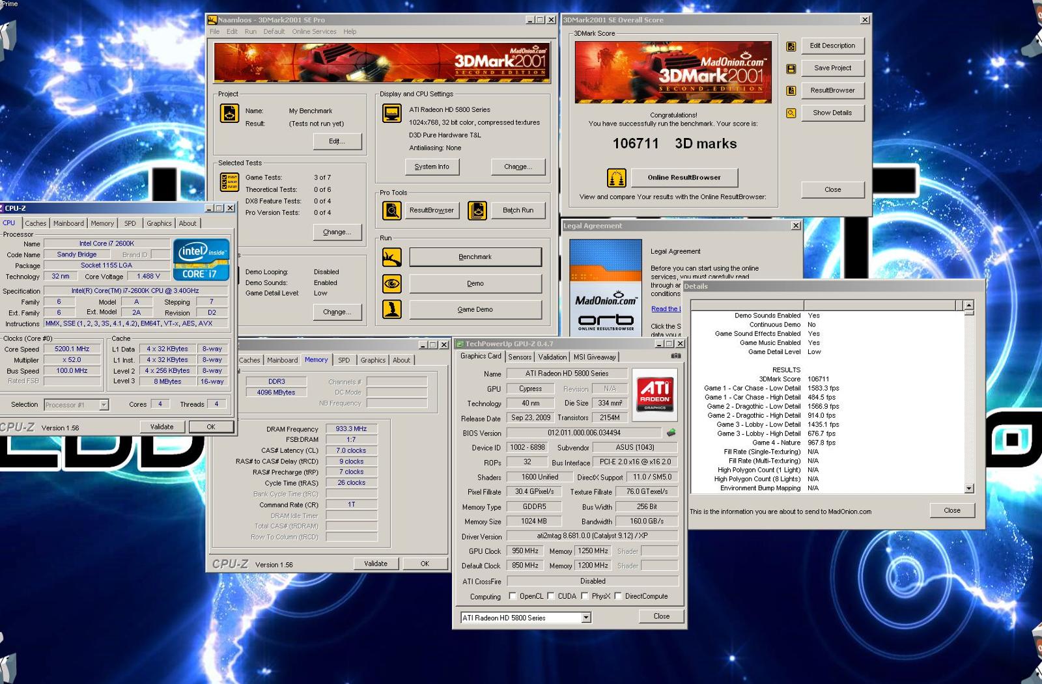This screenshot has height=684, width=1042.
Task: Click the Edit Description icon in score window
Action: tap(791, 46)
